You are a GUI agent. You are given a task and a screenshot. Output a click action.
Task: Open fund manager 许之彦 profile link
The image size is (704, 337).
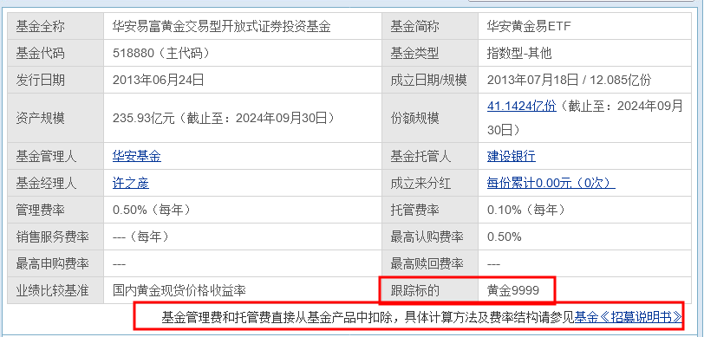point(131,183)
